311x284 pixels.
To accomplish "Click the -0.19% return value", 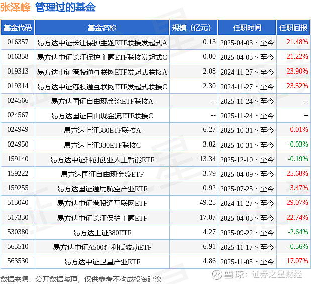I will pyautogui.click(x=298, y=159).
